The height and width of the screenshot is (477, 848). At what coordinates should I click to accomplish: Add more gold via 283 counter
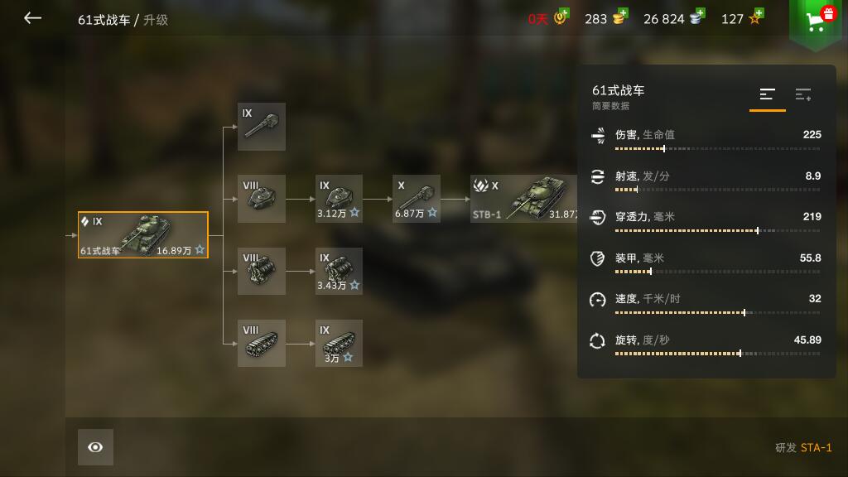pos(606,18)
